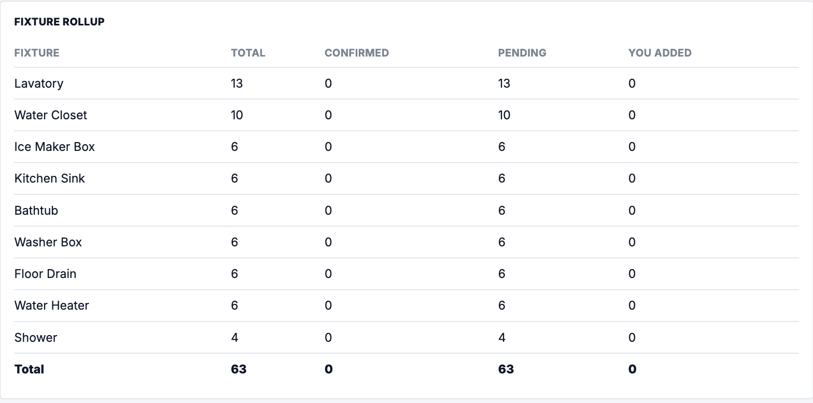813x403 pixels.
Task: Select Water Closet's You Added value
Action: (x=632, y=115)
